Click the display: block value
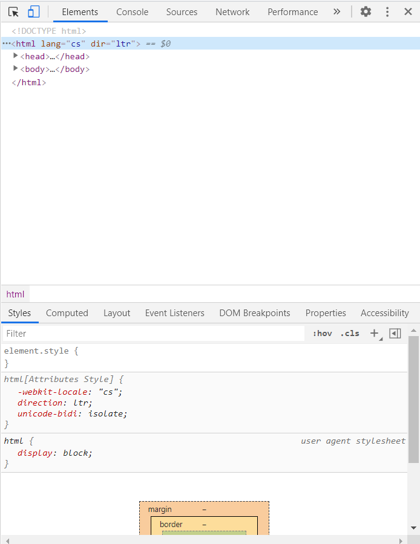The image size is (420, 544). coord(77,453)
